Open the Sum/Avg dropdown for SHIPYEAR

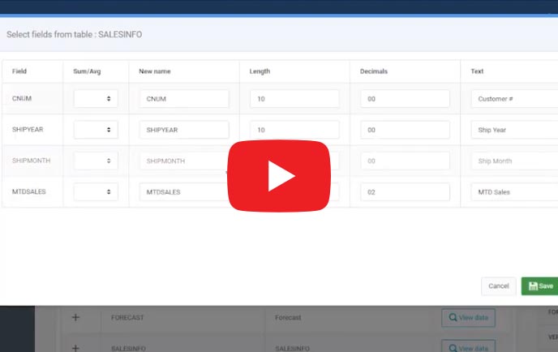pyautogui.click(x=96, y=130)
